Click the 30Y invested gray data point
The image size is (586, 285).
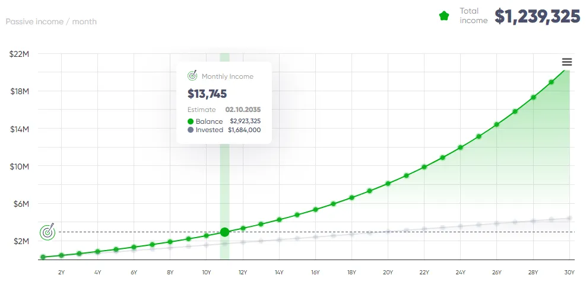(569, 218)
